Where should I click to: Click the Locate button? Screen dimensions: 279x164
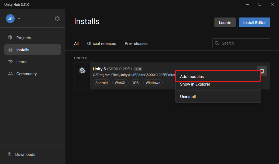(225, 22)
